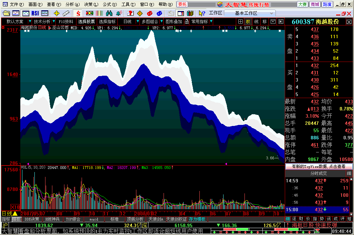Open the books library icon
Image resolution: width=354 pixels, height=235 pixels.
(x=190, y=13)
